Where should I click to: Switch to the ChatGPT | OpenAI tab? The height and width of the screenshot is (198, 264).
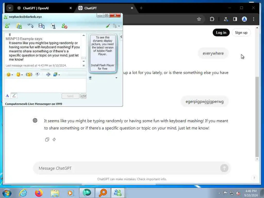pos(45,8)
